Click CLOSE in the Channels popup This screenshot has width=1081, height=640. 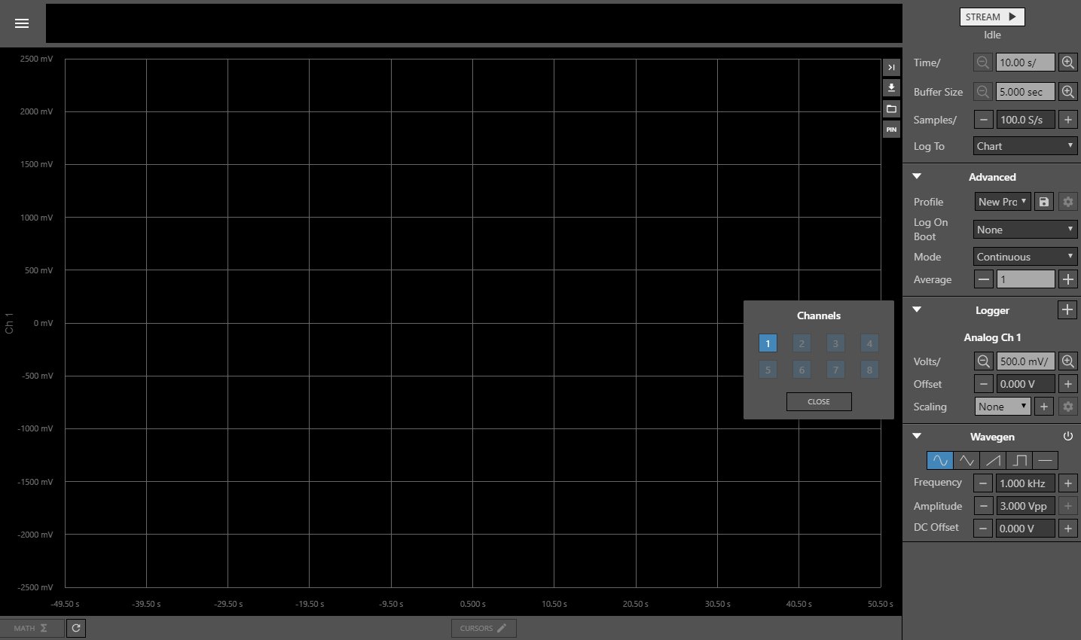click(x=819, y=401)
